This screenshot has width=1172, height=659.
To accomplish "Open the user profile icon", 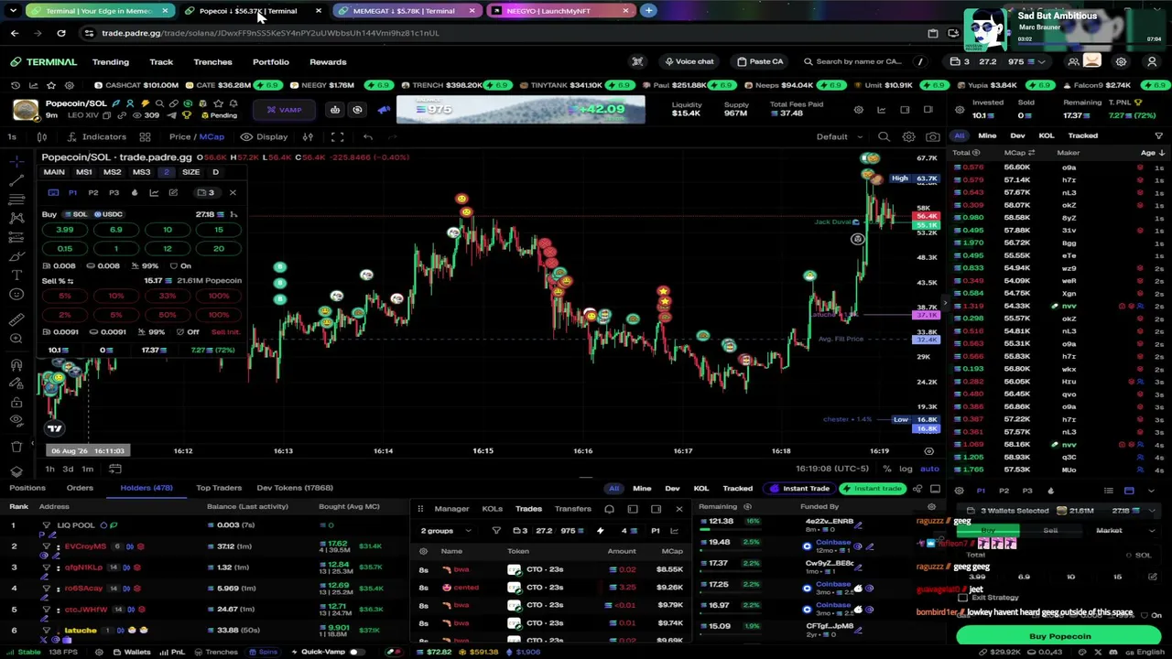I will (1152, 61).
